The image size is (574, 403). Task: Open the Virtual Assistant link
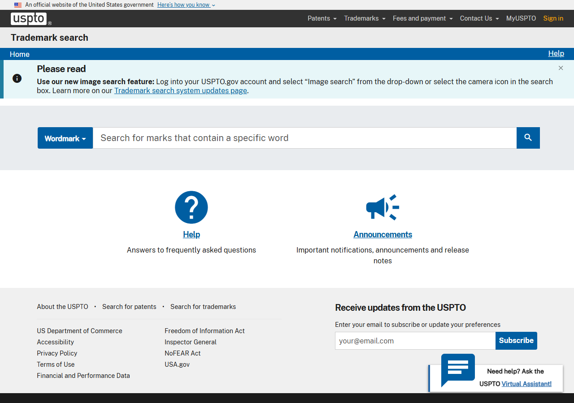(526, 384)
